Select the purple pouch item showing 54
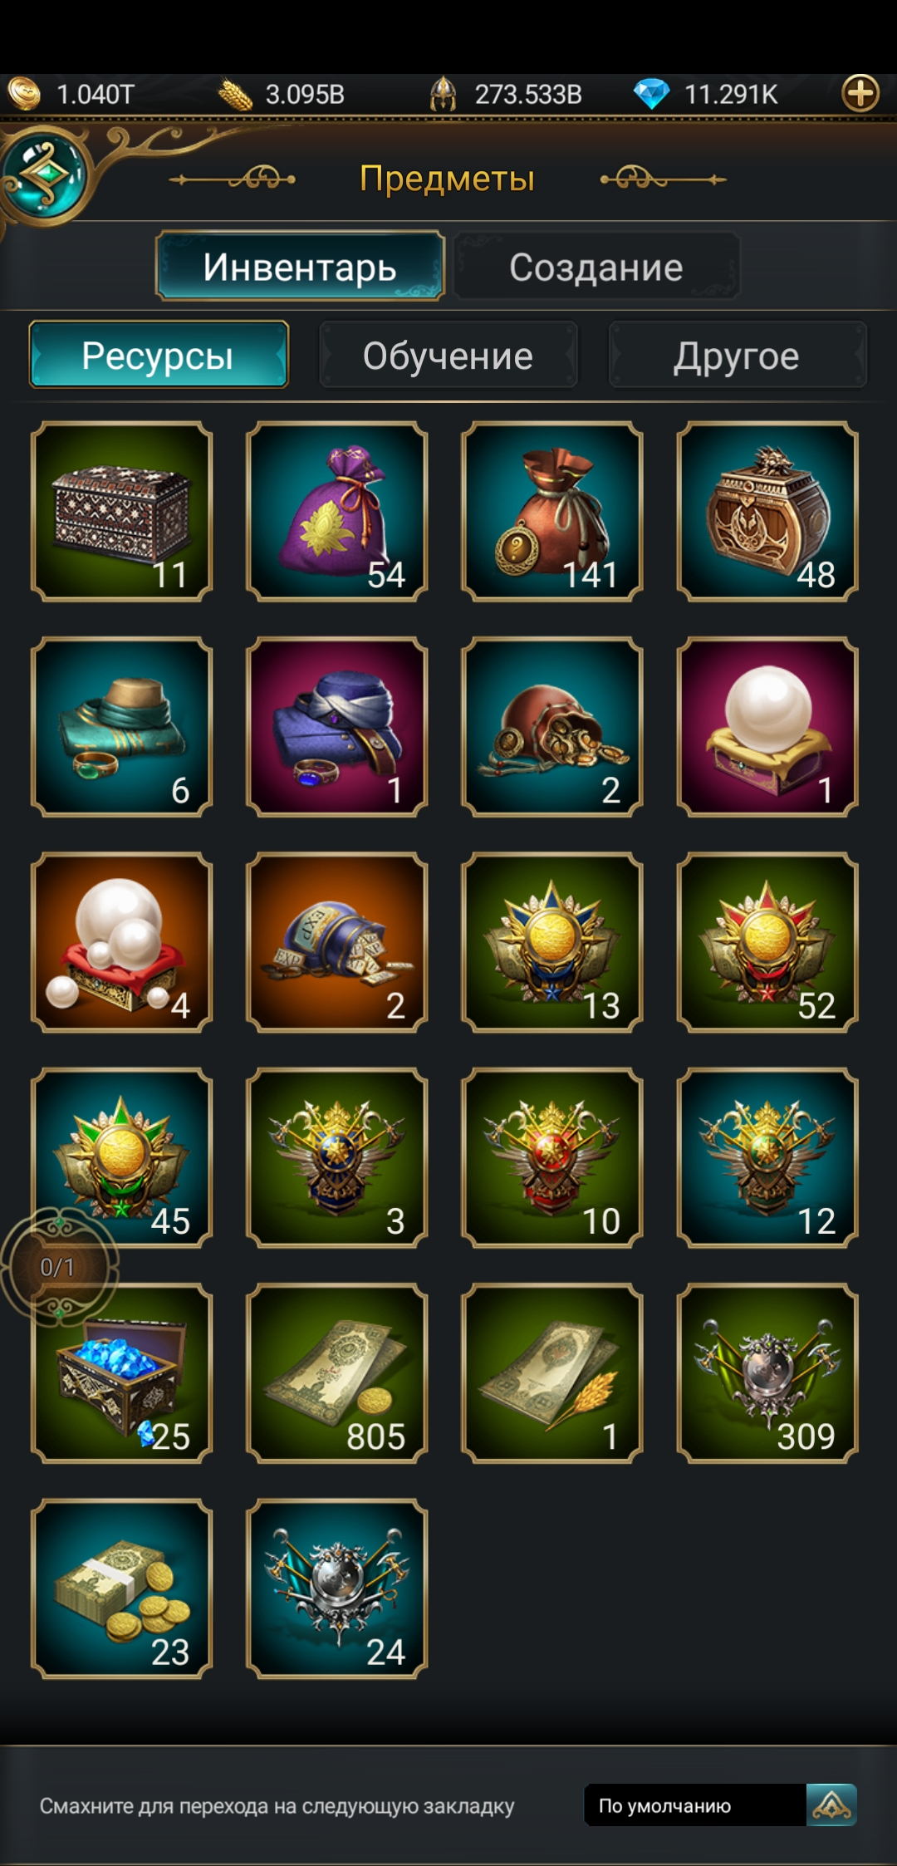The width and height of the screenshot is (897, 1866). [x=336, y=511]
